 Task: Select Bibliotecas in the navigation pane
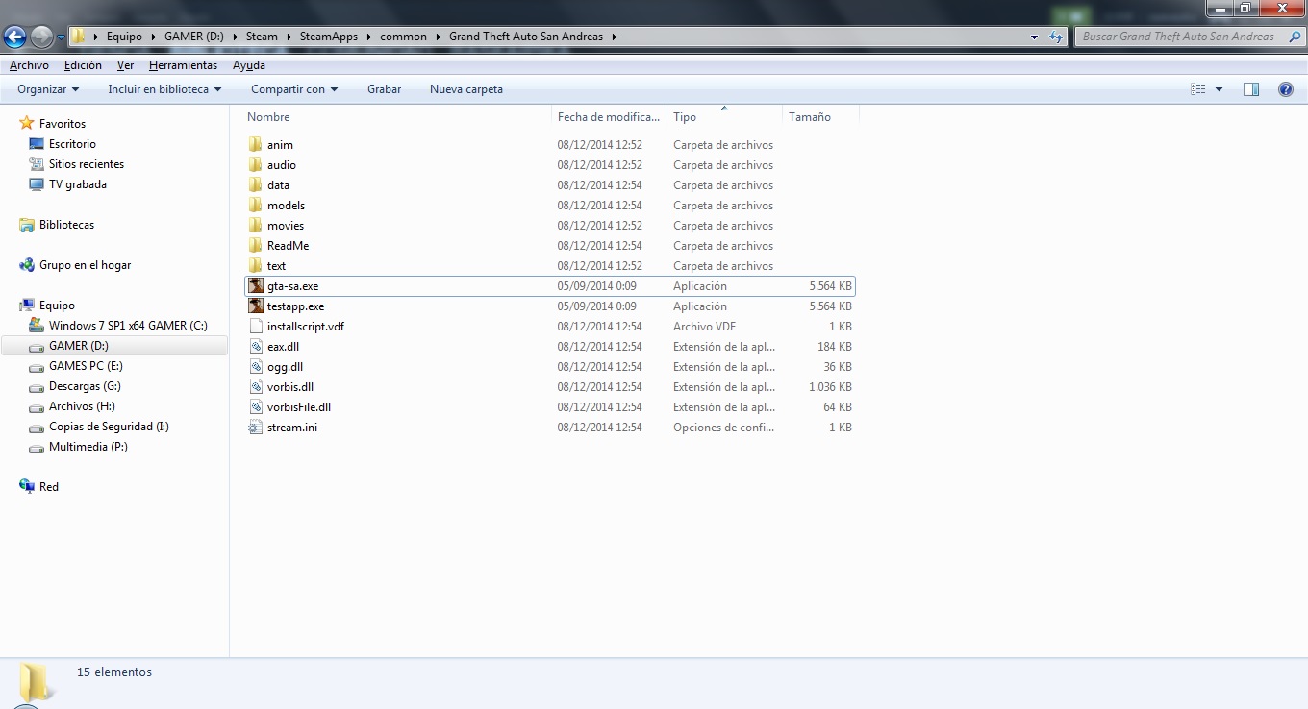pos(66,225)
